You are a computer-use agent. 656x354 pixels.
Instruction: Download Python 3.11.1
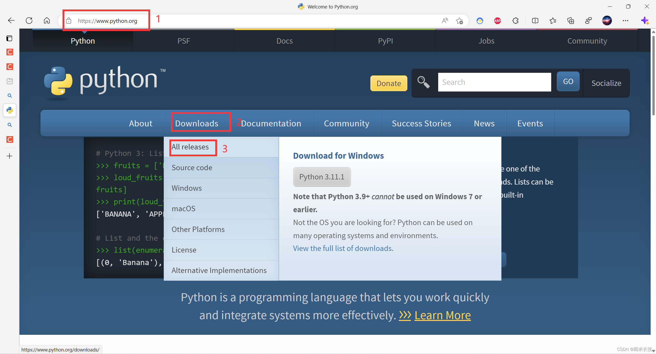tap(322, 177)
